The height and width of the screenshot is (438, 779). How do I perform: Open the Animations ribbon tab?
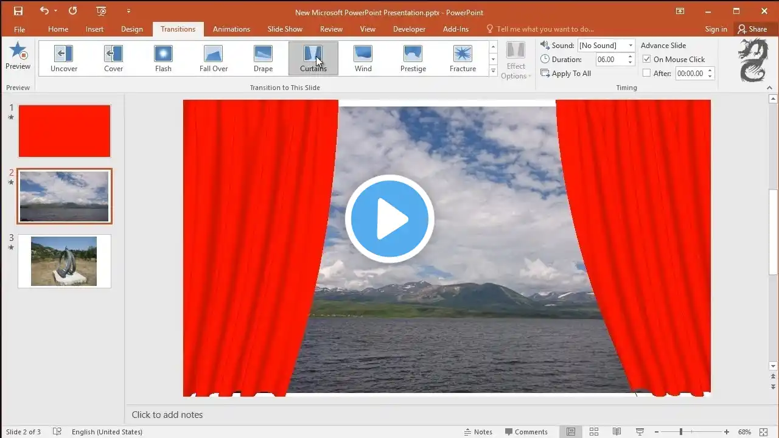point(231,29)
